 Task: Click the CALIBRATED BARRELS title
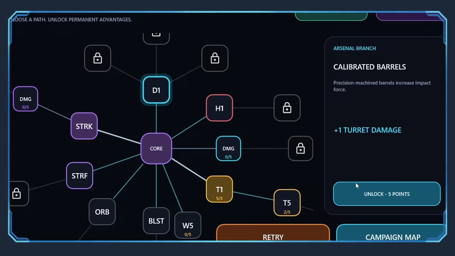coord(370,67)
